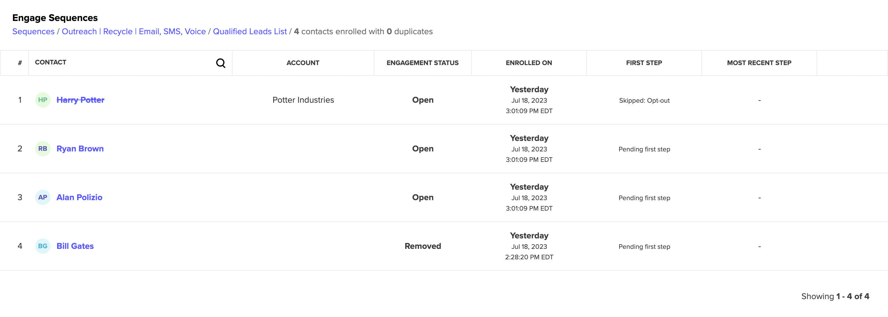
Task: Sort by the ACCOUNT column header
Action: [x=303, y=62]
